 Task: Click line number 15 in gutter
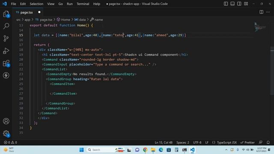point(21,35)
